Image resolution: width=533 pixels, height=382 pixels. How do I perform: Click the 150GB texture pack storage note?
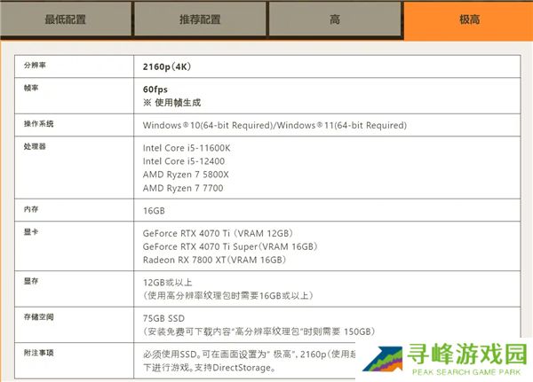pyautogui.click(x=259, y=331)
